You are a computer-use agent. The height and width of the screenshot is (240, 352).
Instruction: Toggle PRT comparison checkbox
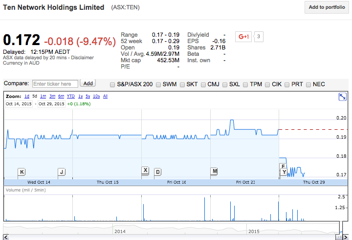pyautogui.click(x=287, y=85)
